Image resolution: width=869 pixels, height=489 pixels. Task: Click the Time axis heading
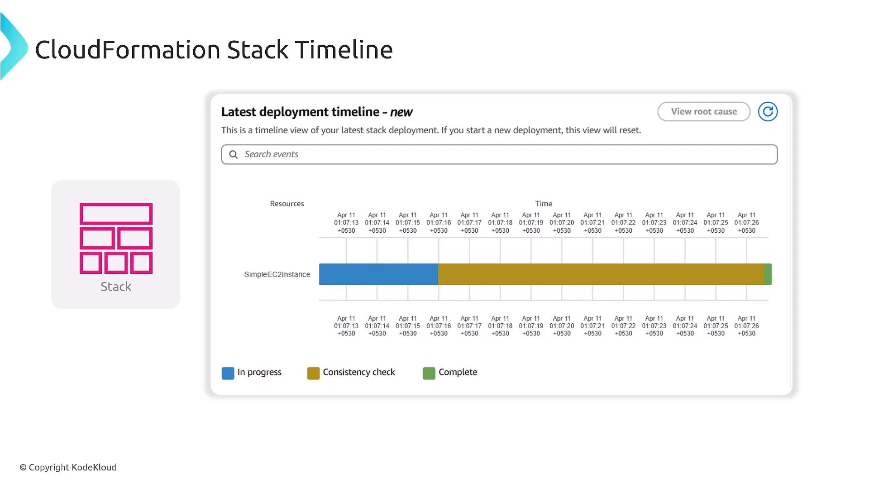coord(544,204)
